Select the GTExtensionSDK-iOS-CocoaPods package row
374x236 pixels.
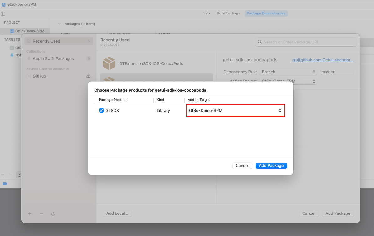[x=156, y=63]
